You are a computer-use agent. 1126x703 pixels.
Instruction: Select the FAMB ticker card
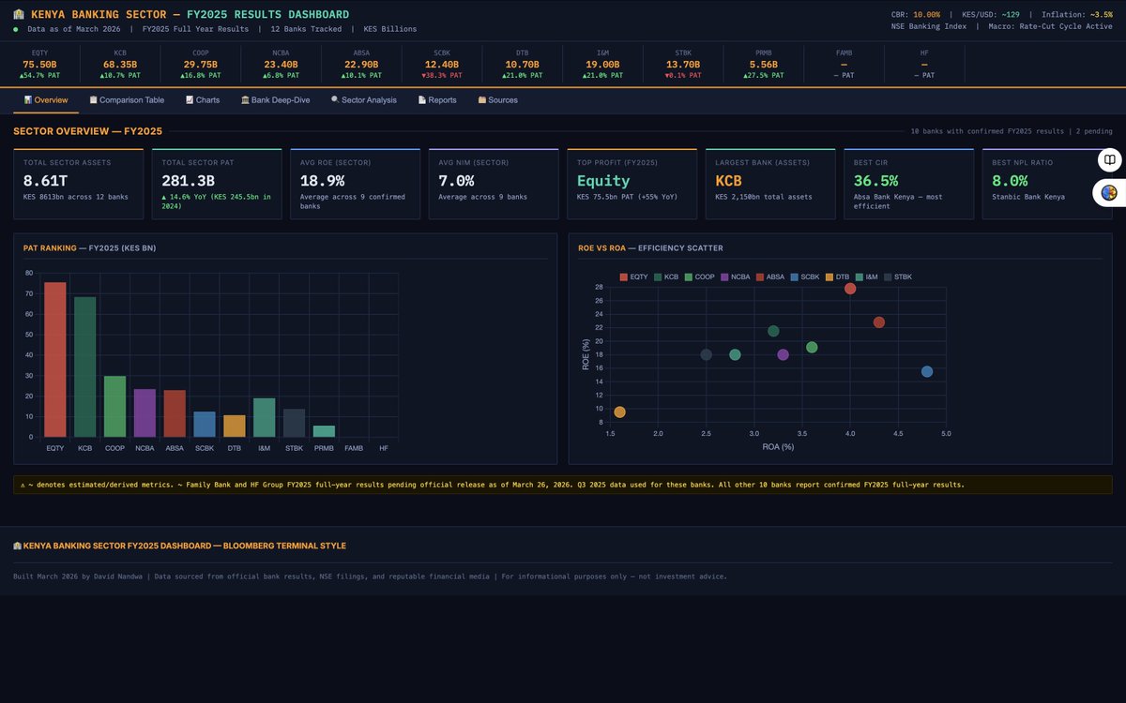pyautogui.click(x=844, y=64)
